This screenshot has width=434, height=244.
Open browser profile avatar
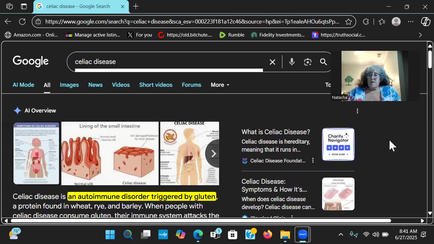click(x=396, y=22)
